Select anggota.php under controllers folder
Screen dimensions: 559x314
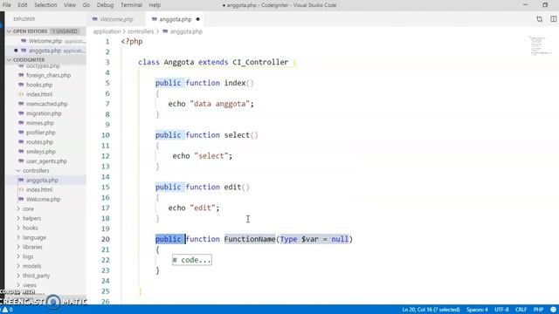pyautogui.click(x=42, y=181)
